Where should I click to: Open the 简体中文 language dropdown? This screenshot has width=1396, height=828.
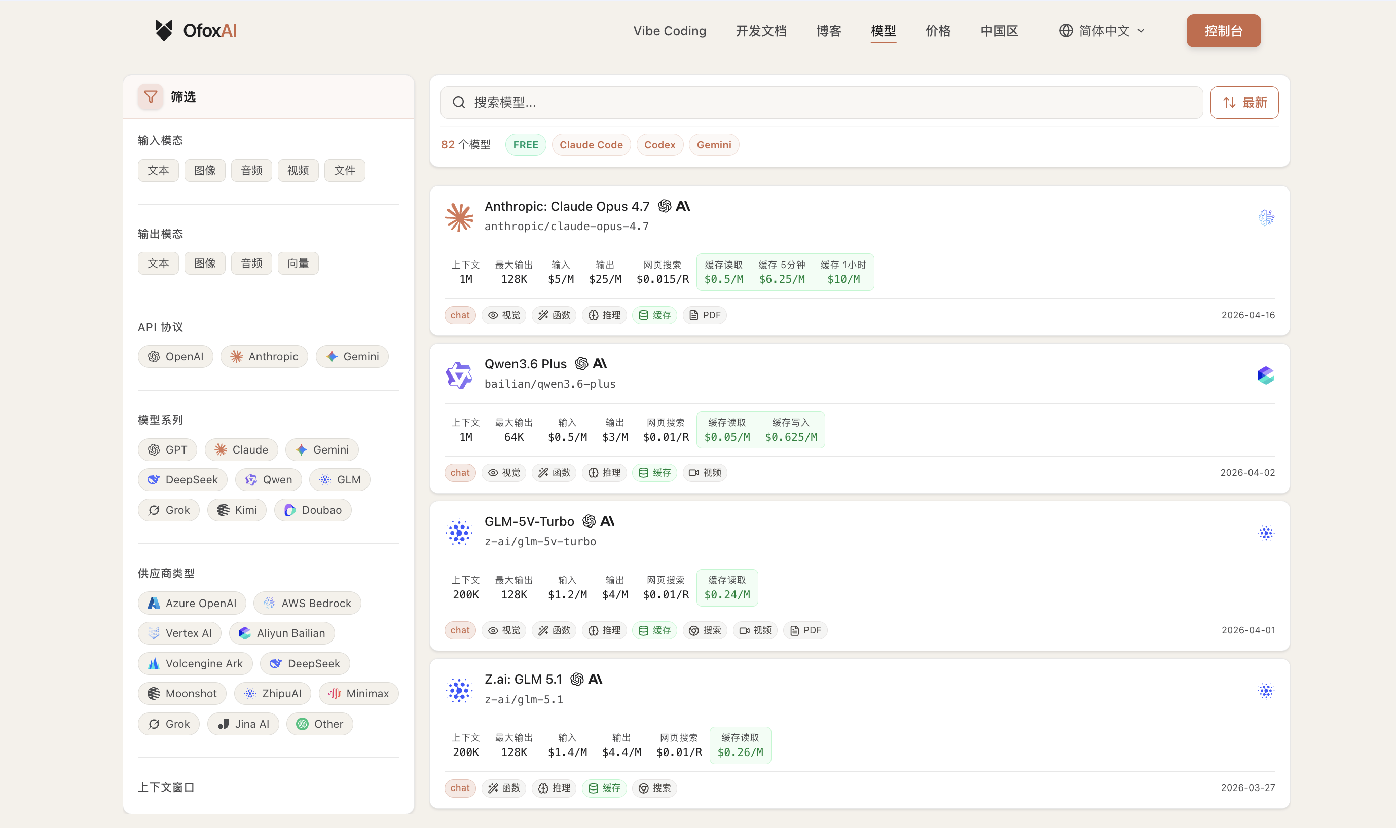point(1103,31)
